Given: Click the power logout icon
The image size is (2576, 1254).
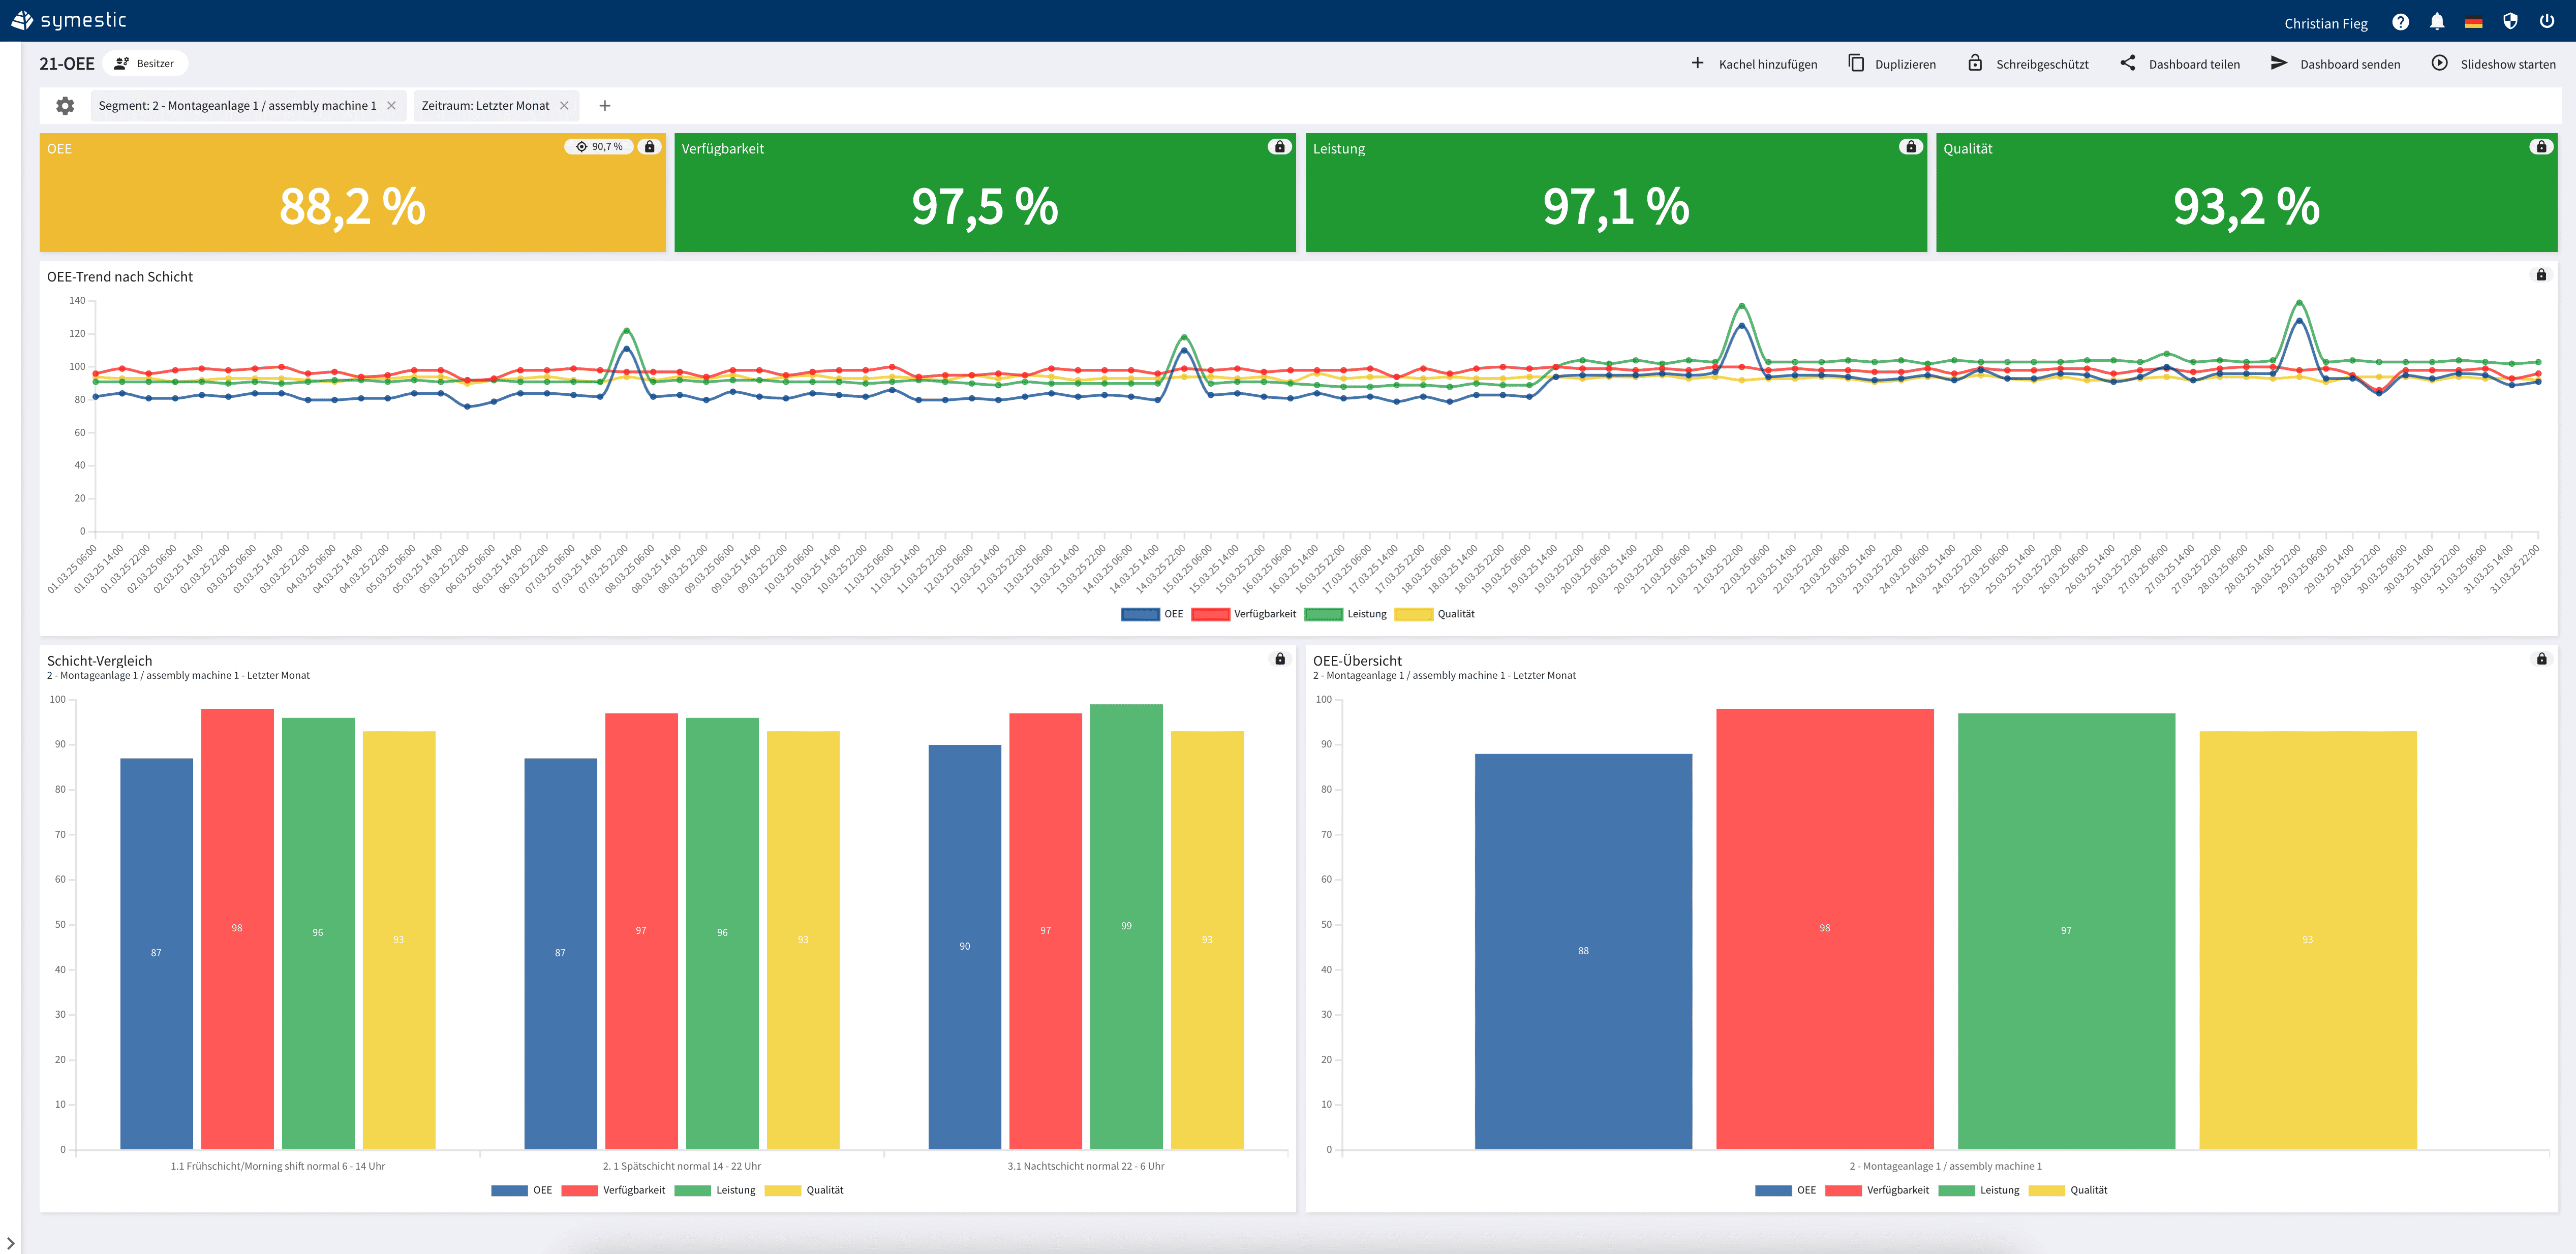Looking at the screenshot, I should [x=2547, y=22].
